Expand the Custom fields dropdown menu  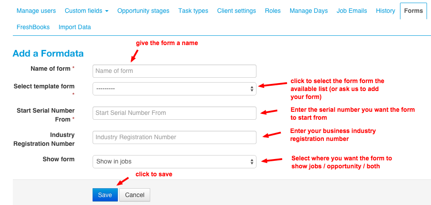[x=86, y=11]
